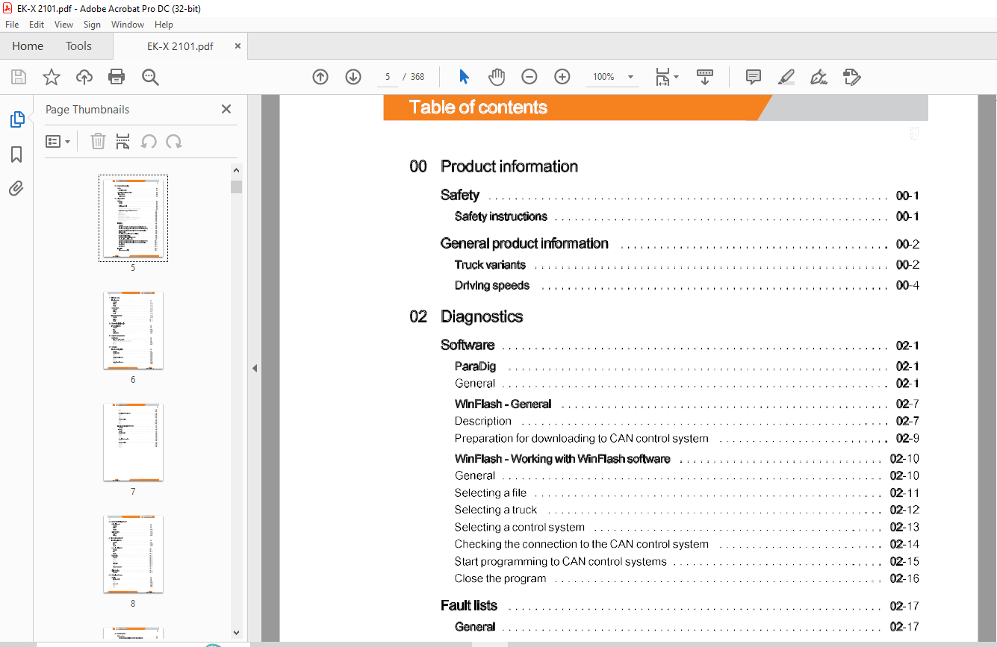
Task: Select the page 6 thumbnail
Action: click(x=133, y=331)
